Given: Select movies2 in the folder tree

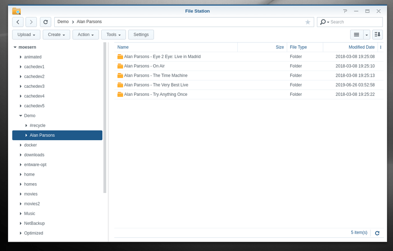Looking at the screenshot, I should pyautogui.click(x=32, y=204).
